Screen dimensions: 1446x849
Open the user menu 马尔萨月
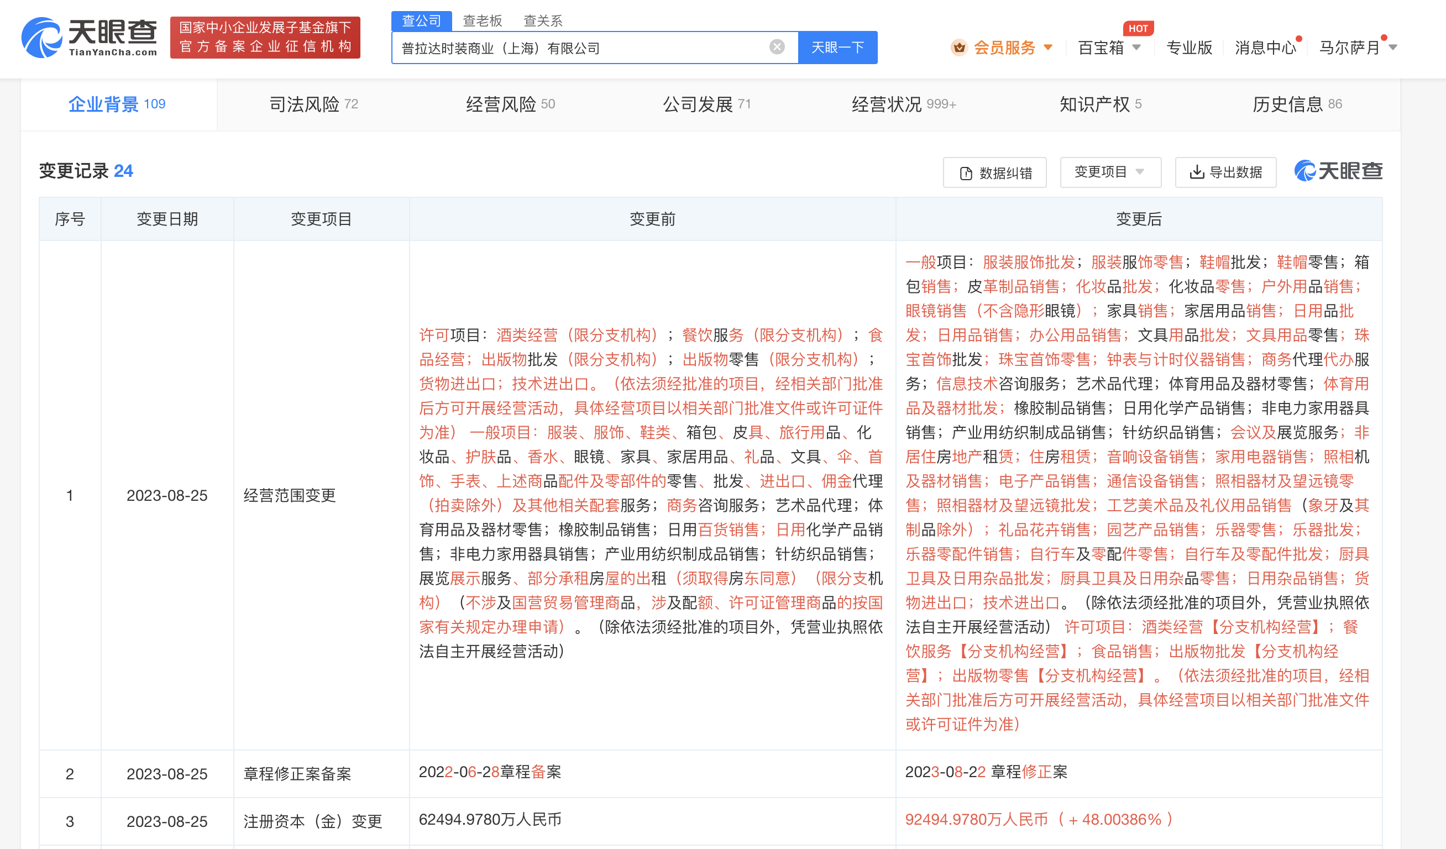tap(1357, 48)
